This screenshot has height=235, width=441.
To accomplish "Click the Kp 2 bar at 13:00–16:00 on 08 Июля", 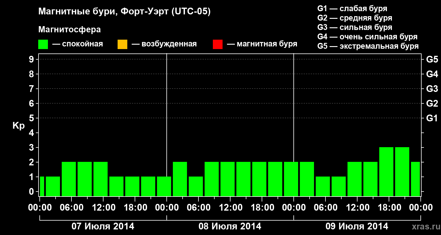I will 243,179.
